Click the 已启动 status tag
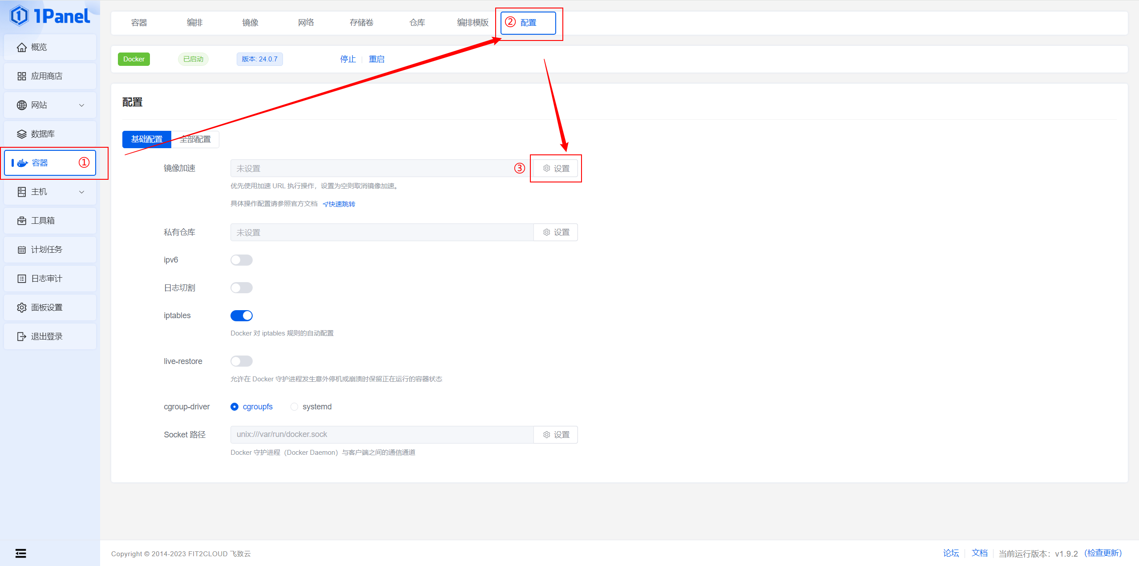 (193, 59)
